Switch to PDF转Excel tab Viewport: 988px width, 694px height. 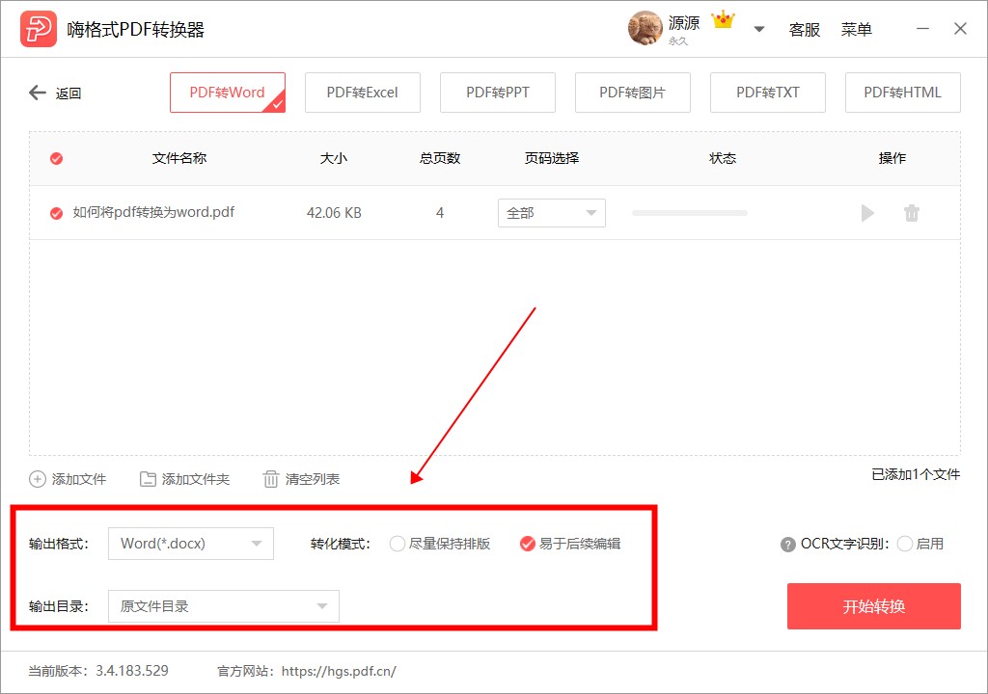point(363,93)
